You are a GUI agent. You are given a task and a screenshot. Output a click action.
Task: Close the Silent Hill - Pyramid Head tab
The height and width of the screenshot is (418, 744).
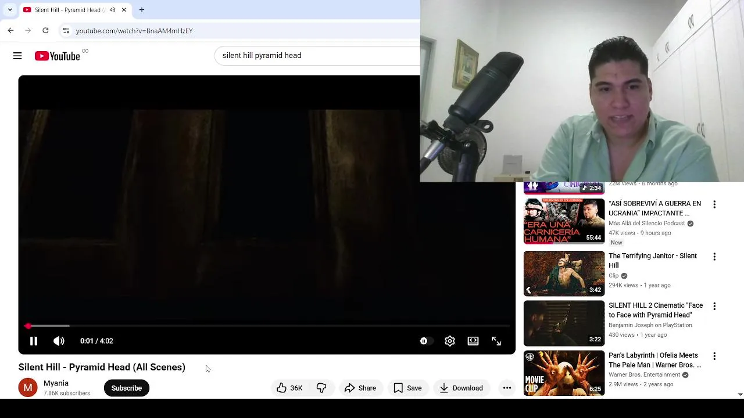tap(124, 10)
